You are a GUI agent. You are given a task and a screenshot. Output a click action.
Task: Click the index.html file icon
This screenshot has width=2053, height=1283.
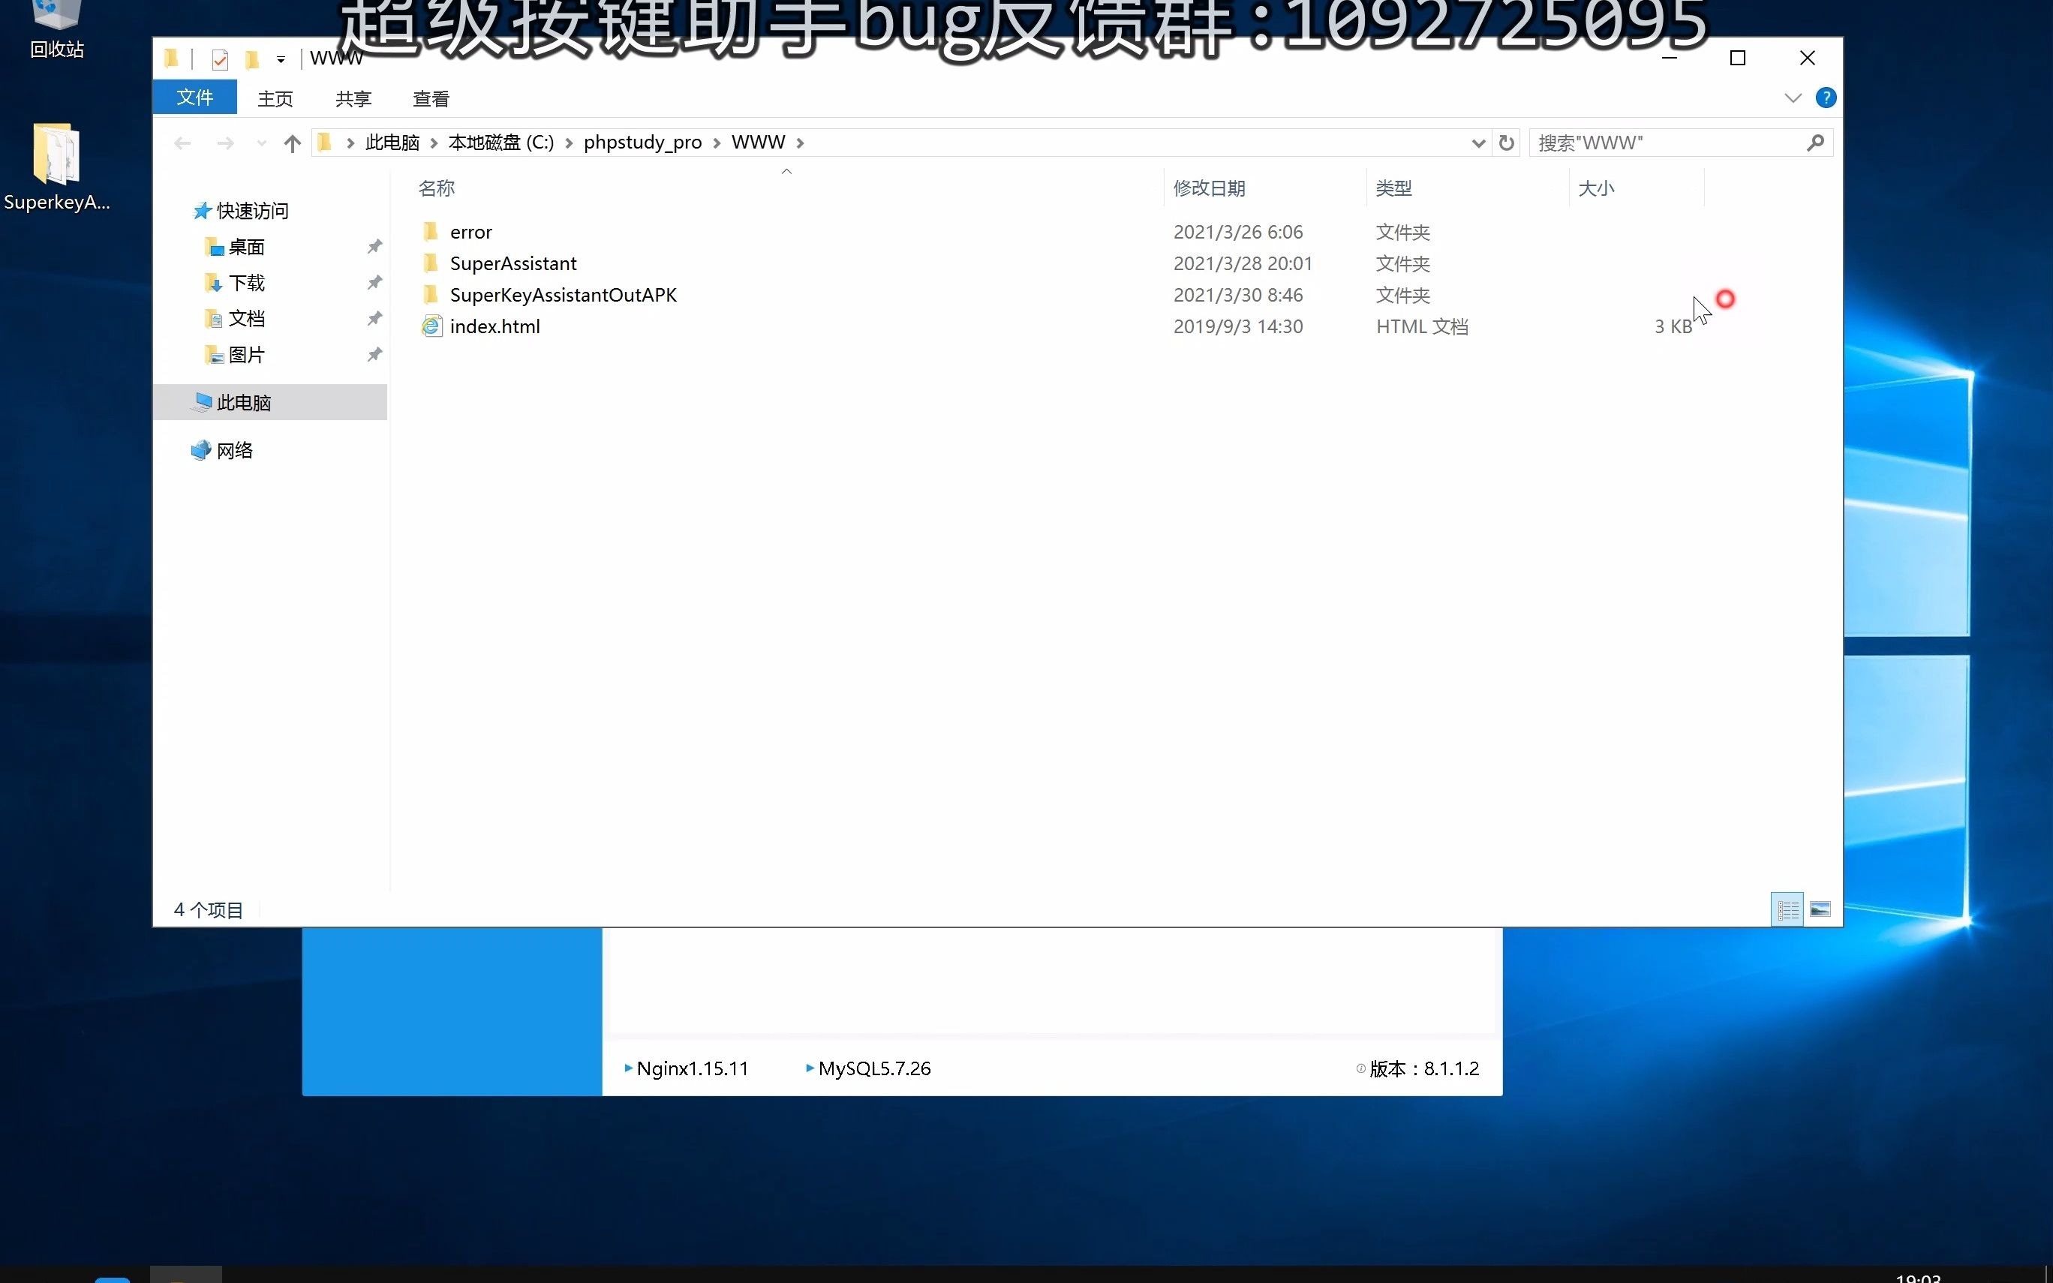tap(431, 326)
